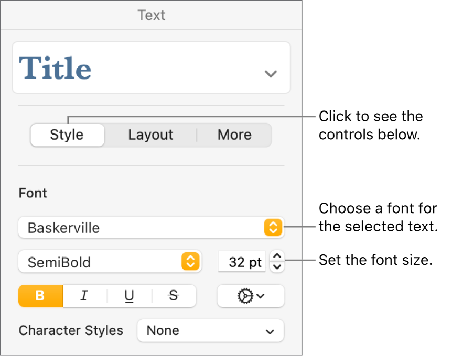Click orange arrows on SemiBold typeface popup
452x357 pixels.
coord(191,262)
